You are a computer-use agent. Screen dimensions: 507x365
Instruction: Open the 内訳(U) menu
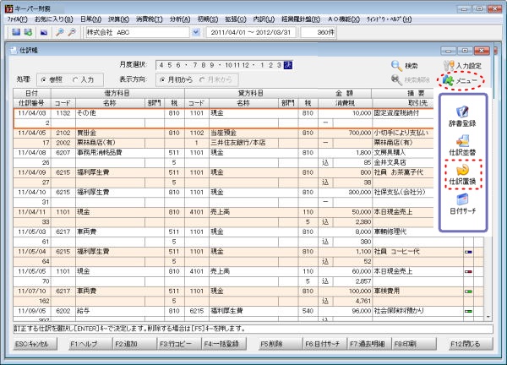click(x=264, y=19)
